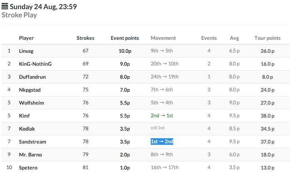Select Wolfsheim in the leaderboard
Screen dimensions: 291x179
pyautogui.click(x=31, y=103)
